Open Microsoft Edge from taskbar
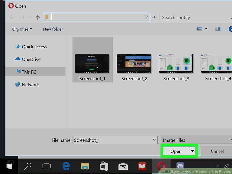This screenshot has height=174, width=232. pyautogui.click(x=66, y=166)
